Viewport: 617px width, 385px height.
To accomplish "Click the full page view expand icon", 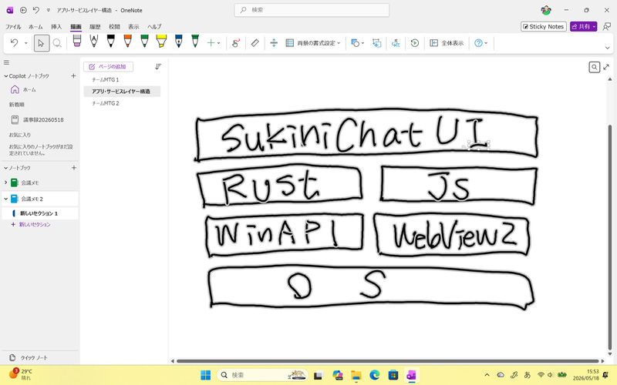I will pos(606,67).
